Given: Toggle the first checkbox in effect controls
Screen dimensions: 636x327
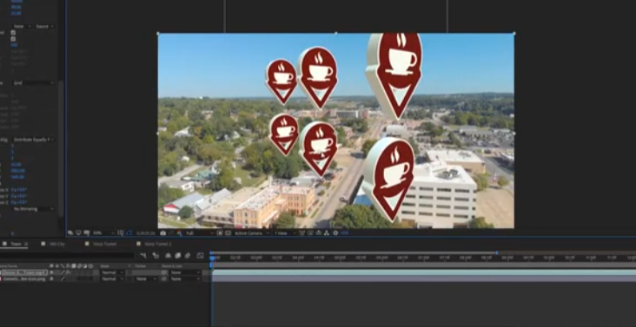Looking at the screenshot, I should 13,32.
